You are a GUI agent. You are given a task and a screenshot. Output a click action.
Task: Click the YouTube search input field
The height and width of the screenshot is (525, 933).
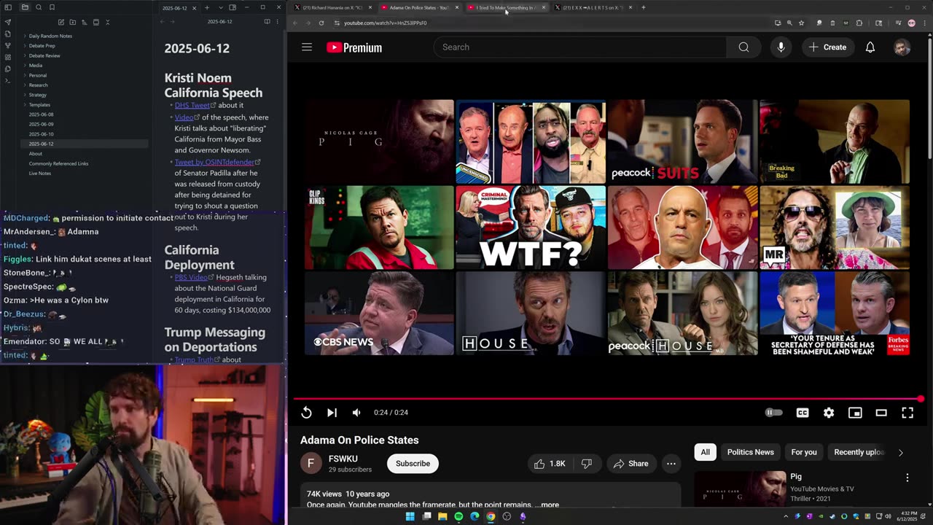(x=580, y=47)
